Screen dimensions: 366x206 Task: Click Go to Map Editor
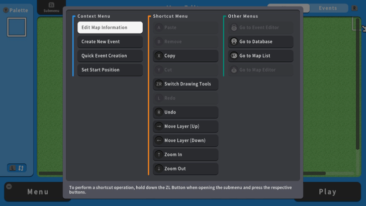260,70
